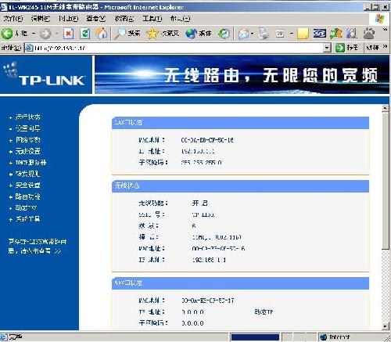
Task: Open the Search magnifier toolbar button
Action: coord(127,34)
